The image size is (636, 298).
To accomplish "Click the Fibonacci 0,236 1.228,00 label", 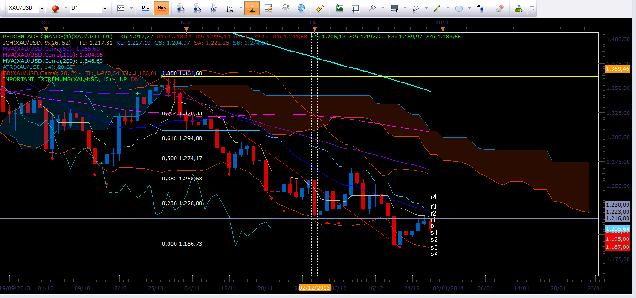I will tap(182, 203).
